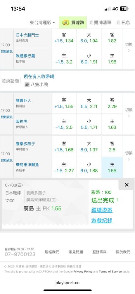The image size is (135, 294).
Task: Select 小 6.0, 1.88 odds cell
Action: coord(89,168)
